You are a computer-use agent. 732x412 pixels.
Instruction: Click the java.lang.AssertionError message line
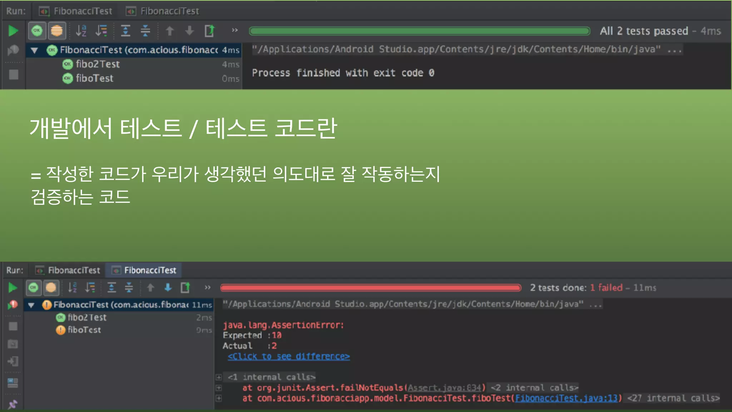[x=283, y=325]
